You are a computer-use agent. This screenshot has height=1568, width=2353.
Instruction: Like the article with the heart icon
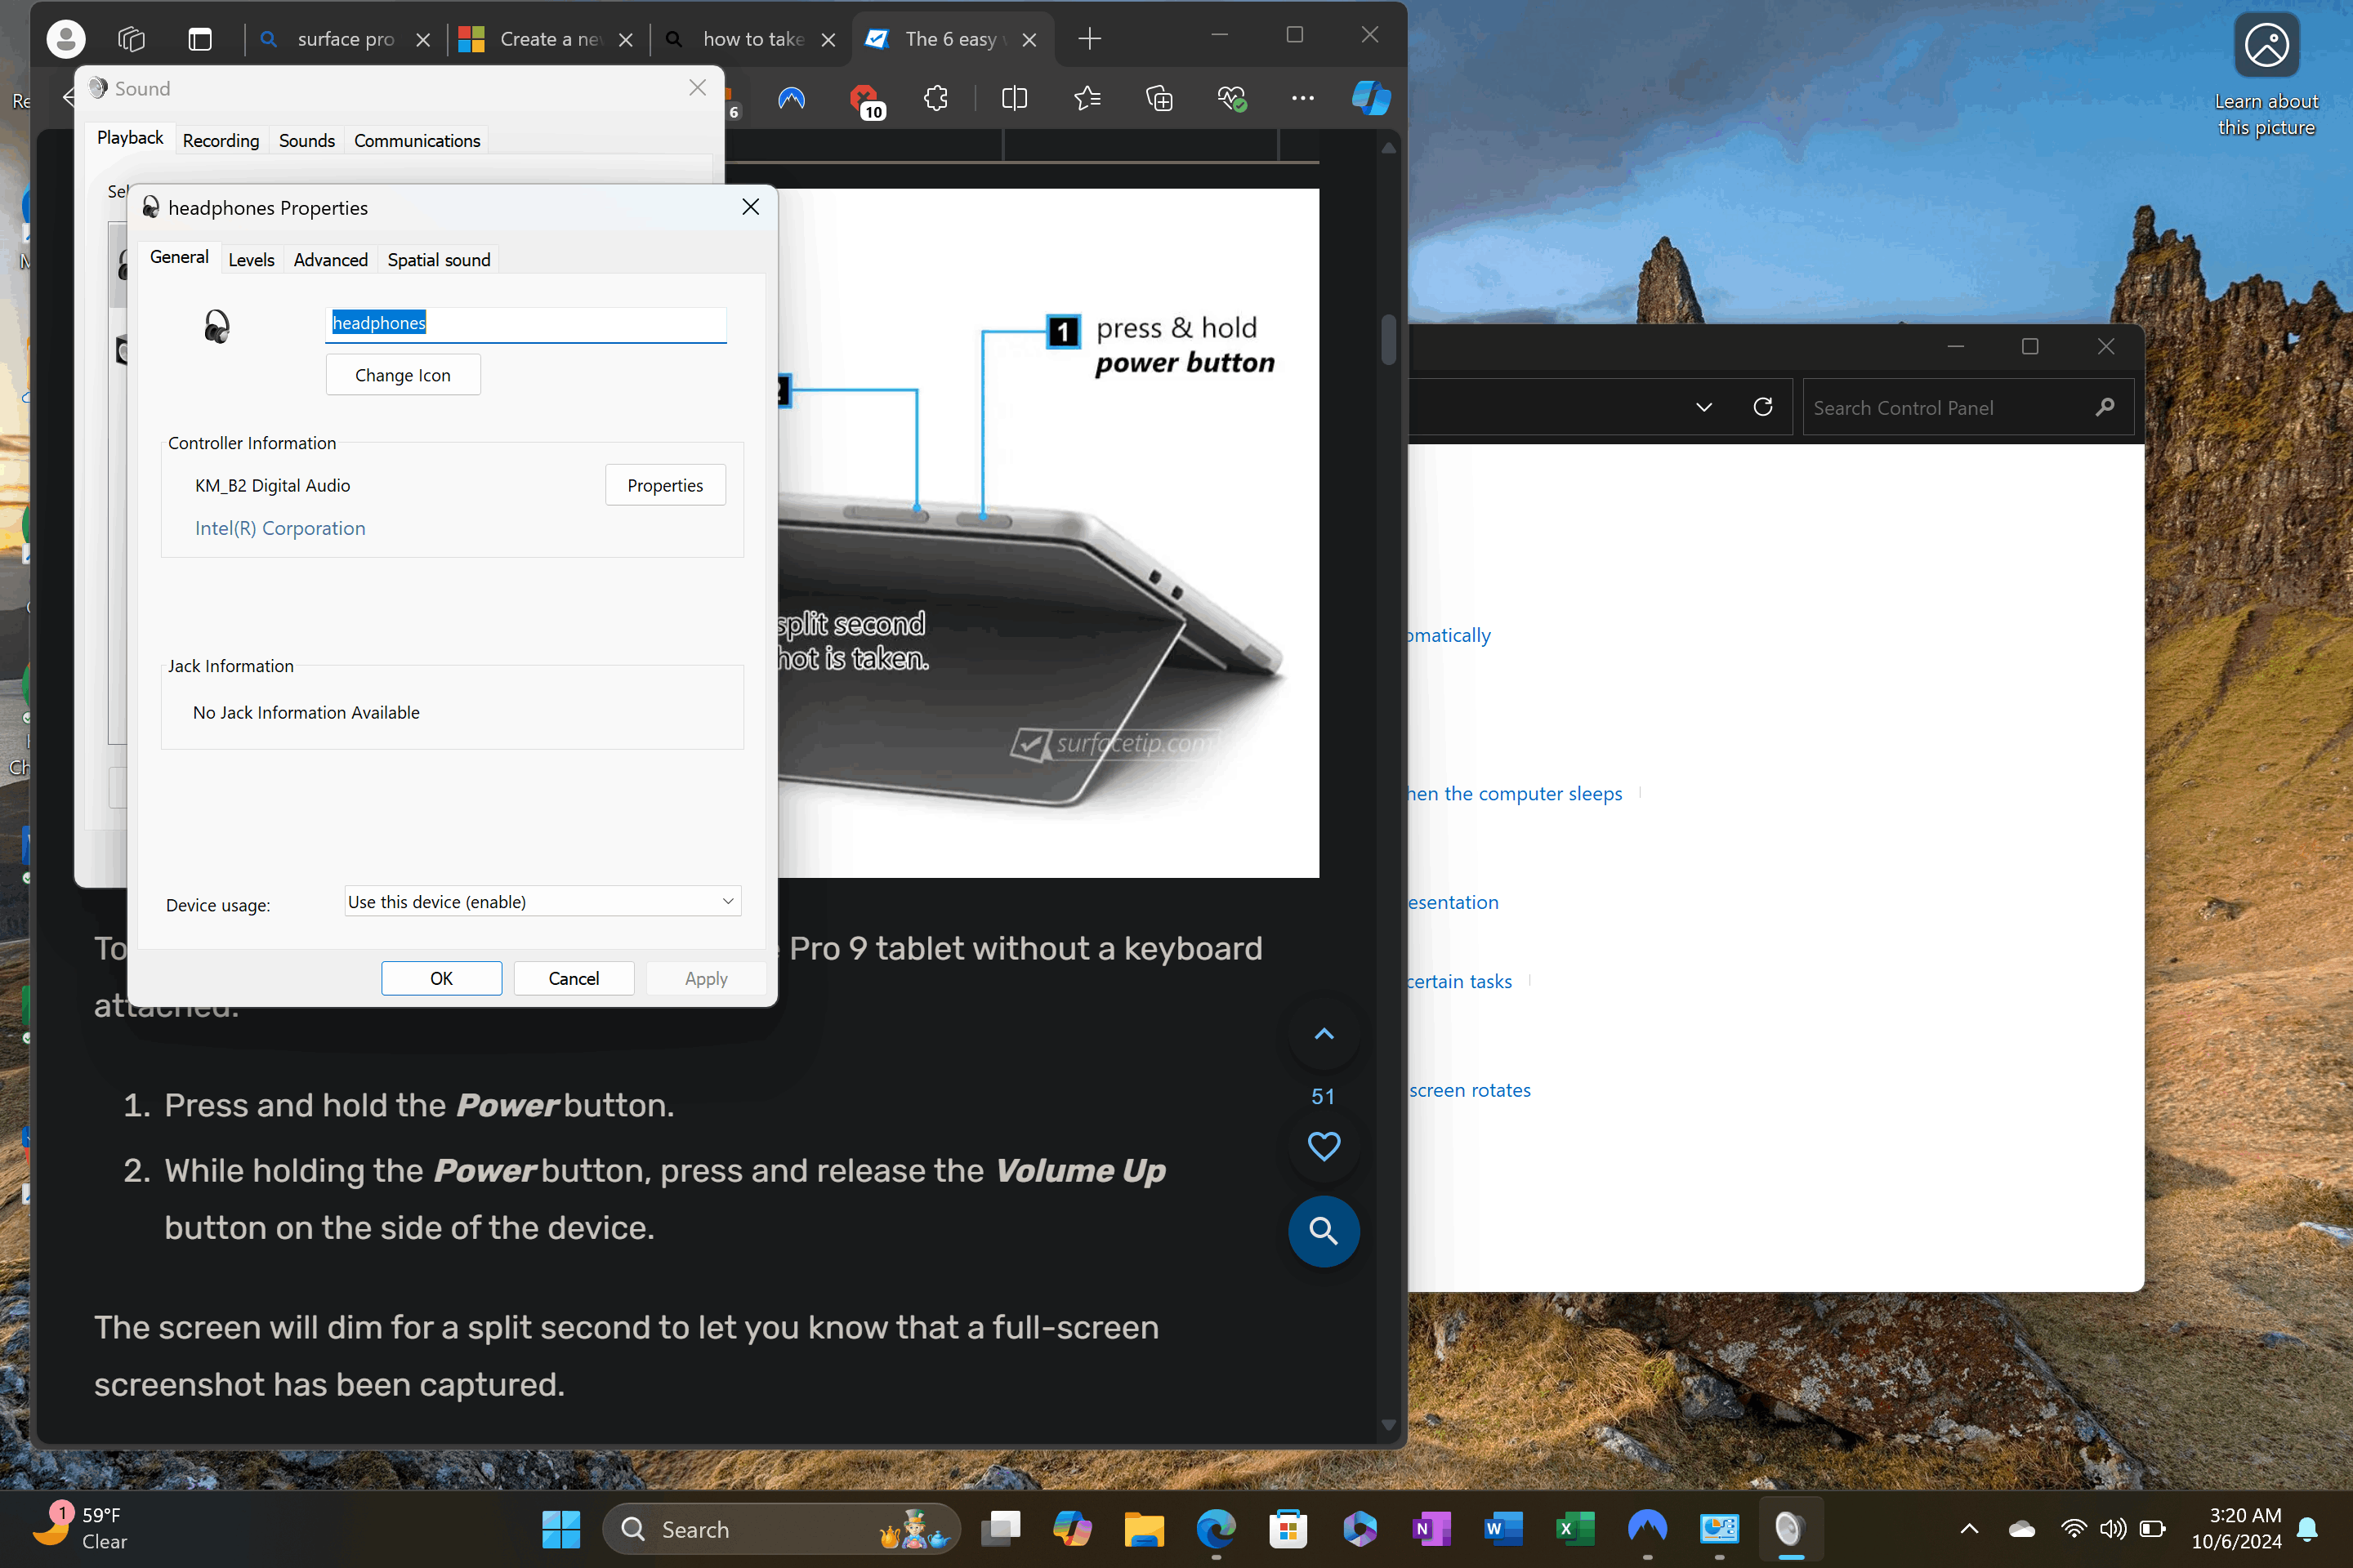1323,1145
